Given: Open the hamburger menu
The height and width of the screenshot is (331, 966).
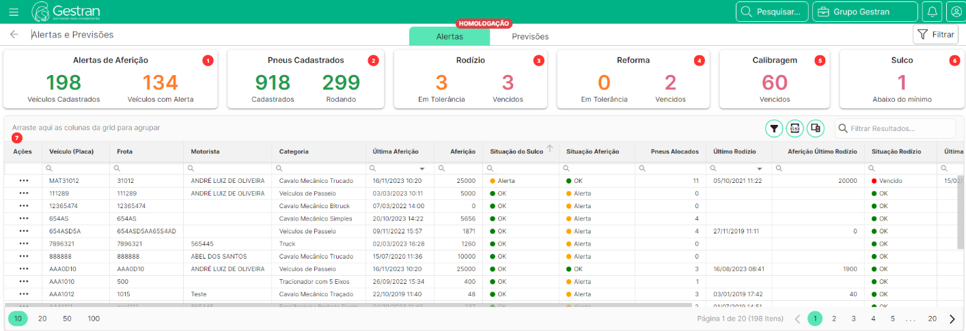Looking at the screenshot, I should coord(14,12).
